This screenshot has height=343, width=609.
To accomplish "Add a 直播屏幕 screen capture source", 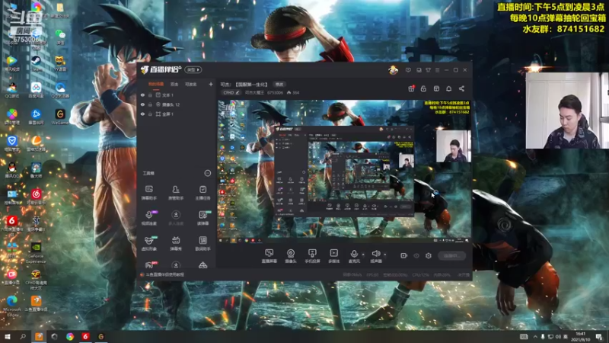I will pyautogui.click(x=269, y=256).
